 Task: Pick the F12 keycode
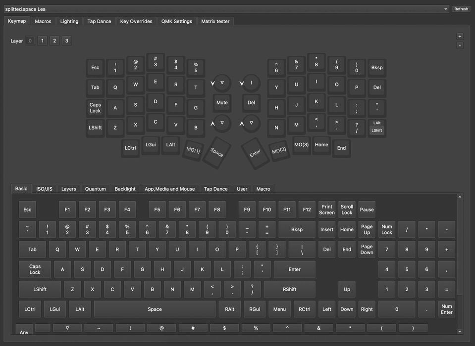[307, 210]
